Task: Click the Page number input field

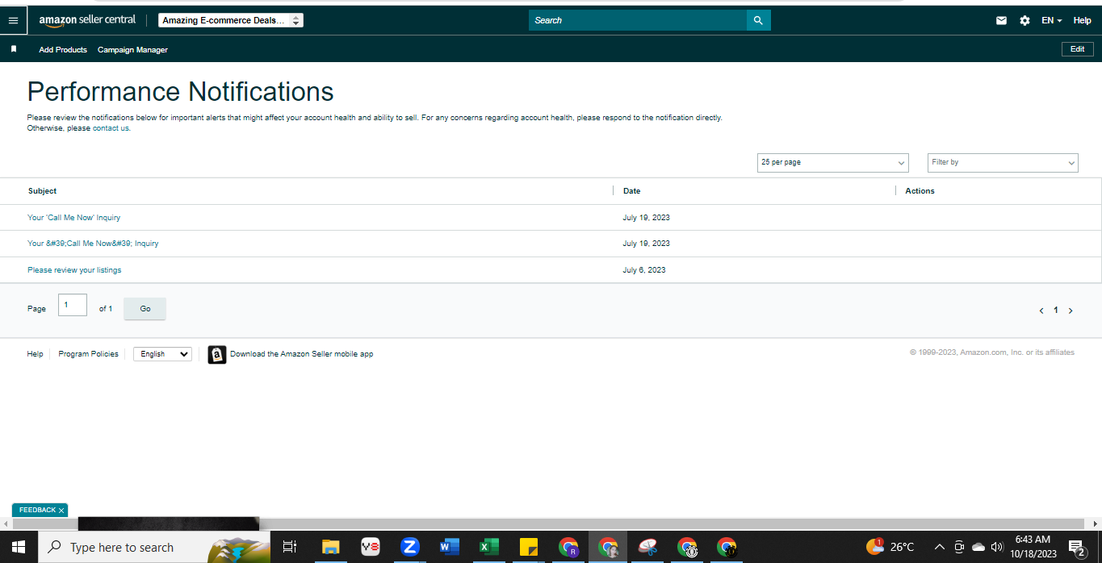Action: [x=73, y=305]
